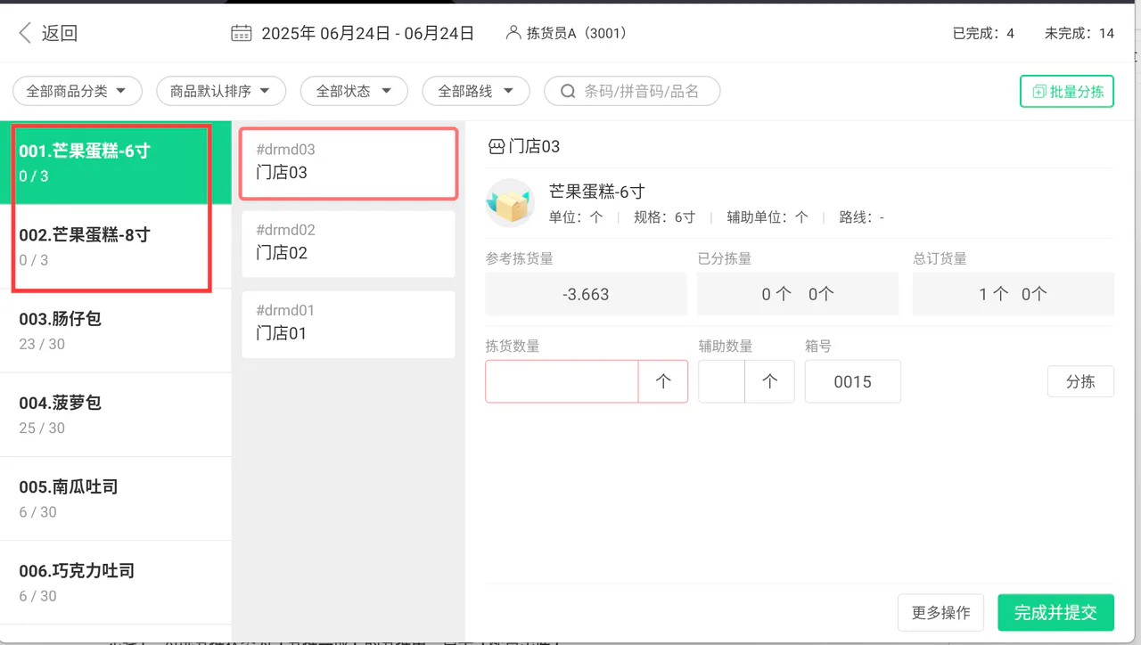
Task: Open 更多操作 more actions
Action: (940, 613)
